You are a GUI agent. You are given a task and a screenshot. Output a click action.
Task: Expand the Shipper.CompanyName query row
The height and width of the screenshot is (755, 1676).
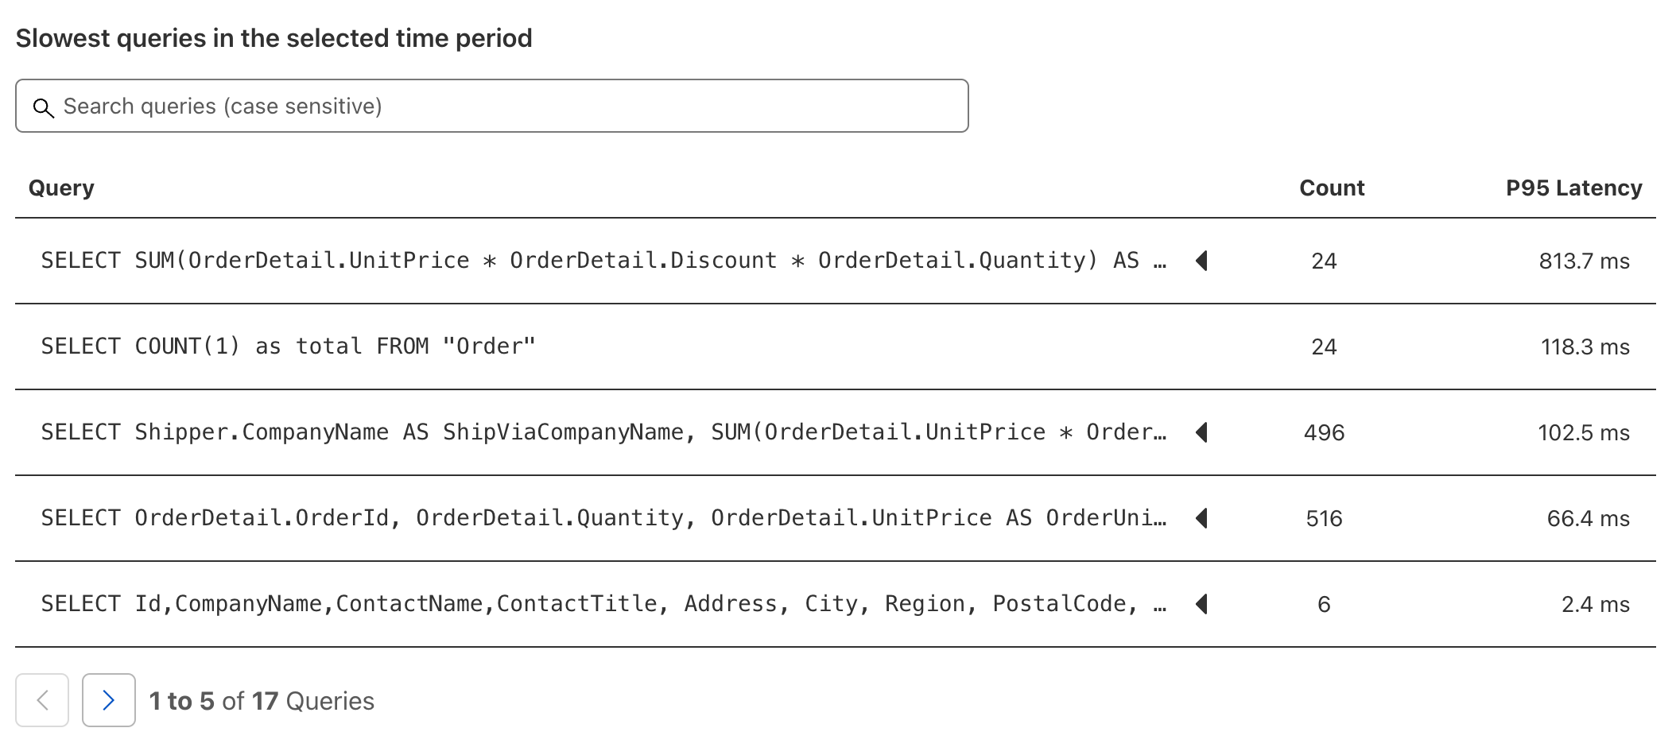tap(1202, 432)
